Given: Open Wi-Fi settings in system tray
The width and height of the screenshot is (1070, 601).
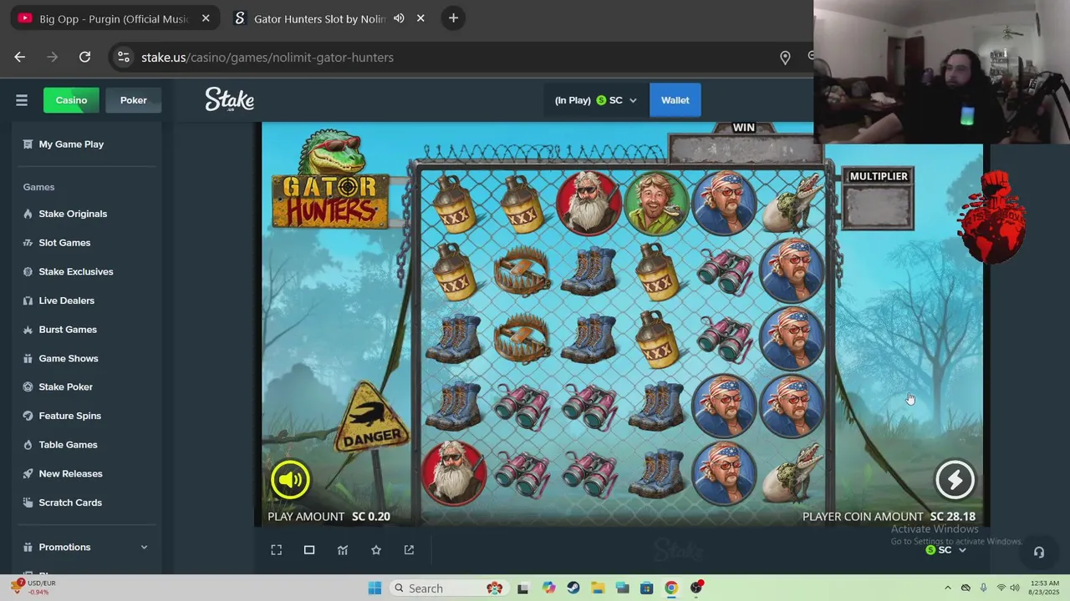Looking at the screenshot, I should (1001, 588).
